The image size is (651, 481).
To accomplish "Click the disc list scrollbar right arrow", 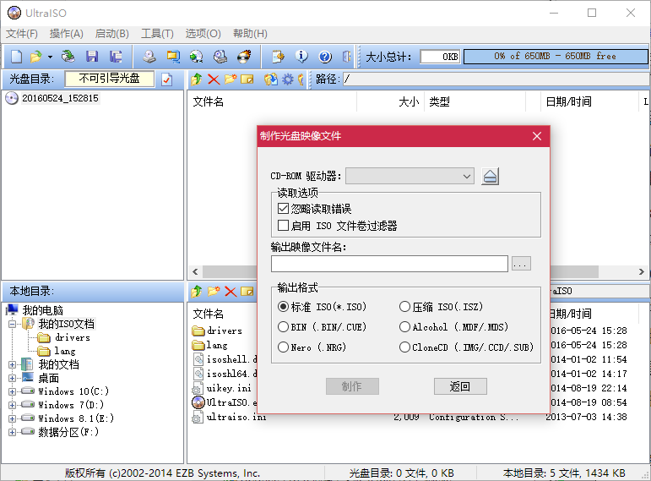I will pos(642,272).
